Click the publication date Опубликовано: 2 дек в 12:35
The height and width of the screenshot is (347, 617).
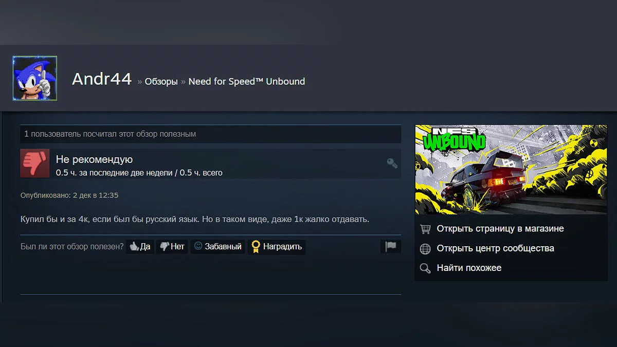point(69,195)
